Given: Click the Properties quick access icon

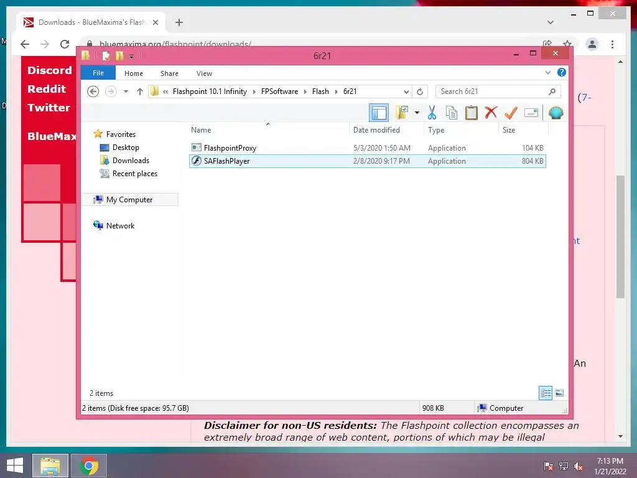Looking at the screenshot, I should [x=106, y=55].
